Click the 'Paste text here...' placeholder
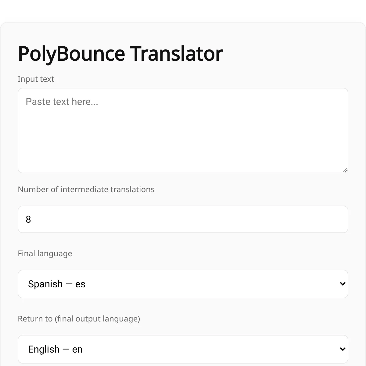 [62, 102]
